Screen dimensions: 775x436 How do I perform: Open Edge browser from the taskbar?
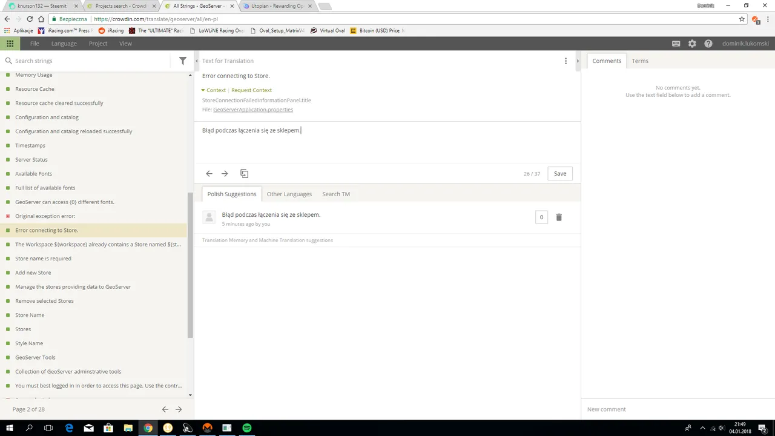tap(69, 428)
